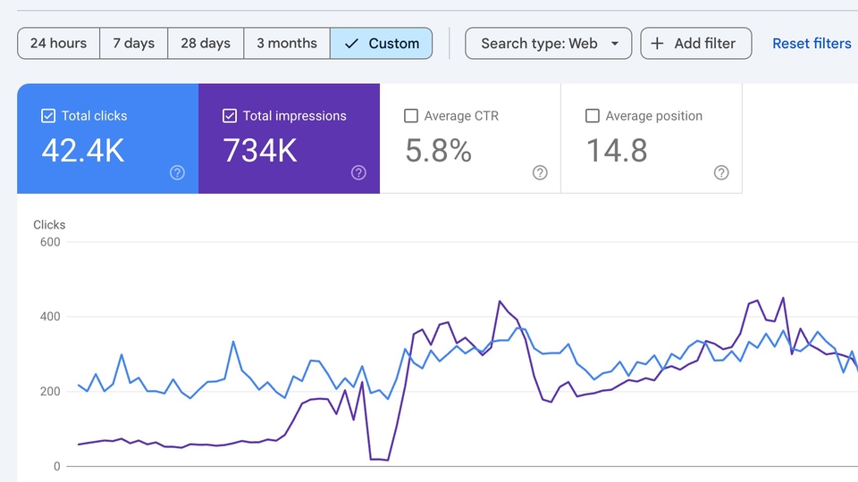Enable the Average position checkbox
This screenshot has height=482, width=858.
click(x=592, y=116)
